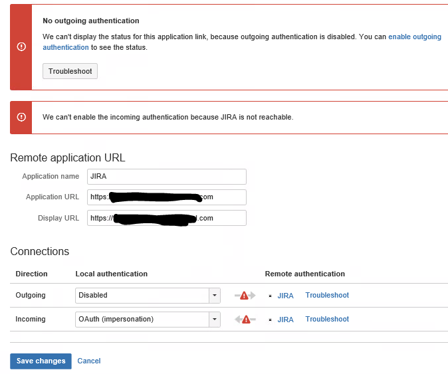
Task: Click the Connections heading
Action: coord(40,252)
